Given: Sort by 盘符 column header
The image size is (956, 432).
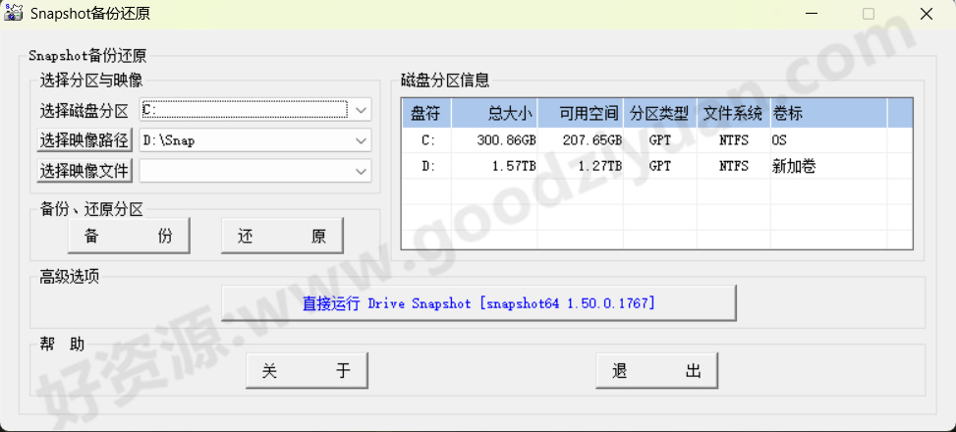Looking at the screenshot, I should [x=426, y=113].
